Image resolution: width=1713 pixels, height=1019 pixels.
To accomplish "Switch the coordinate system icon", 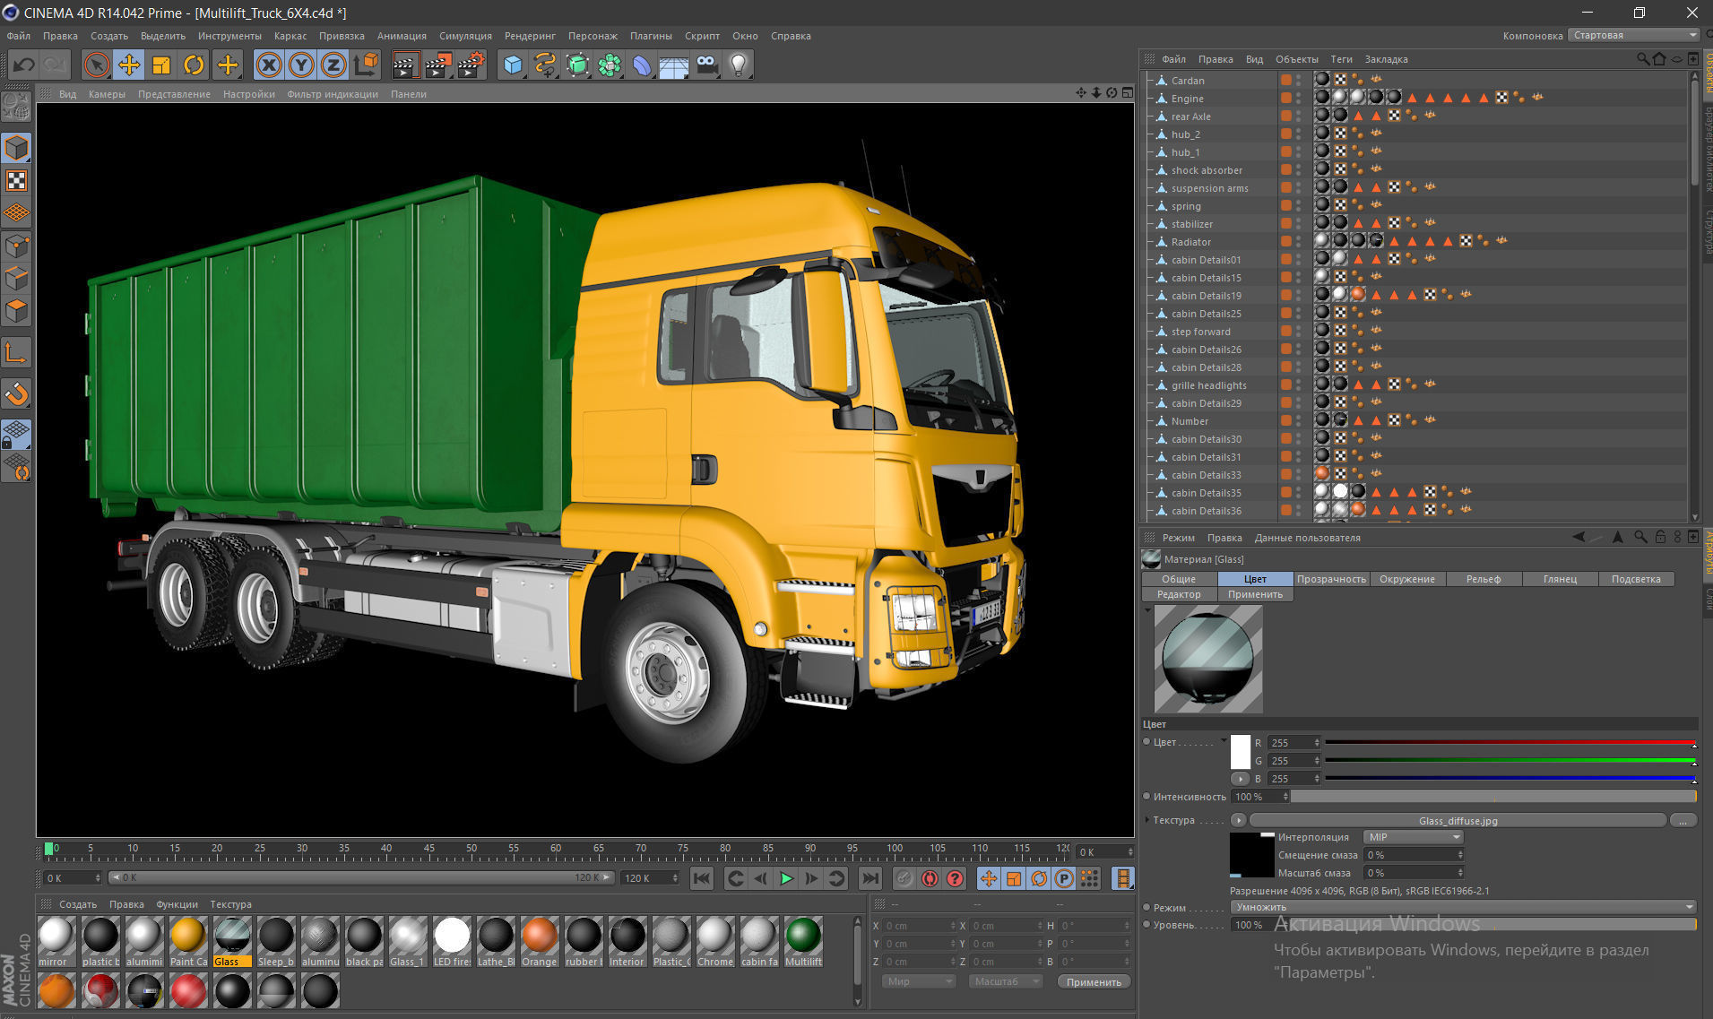I will pyautogui.click(x=366, y=65).
